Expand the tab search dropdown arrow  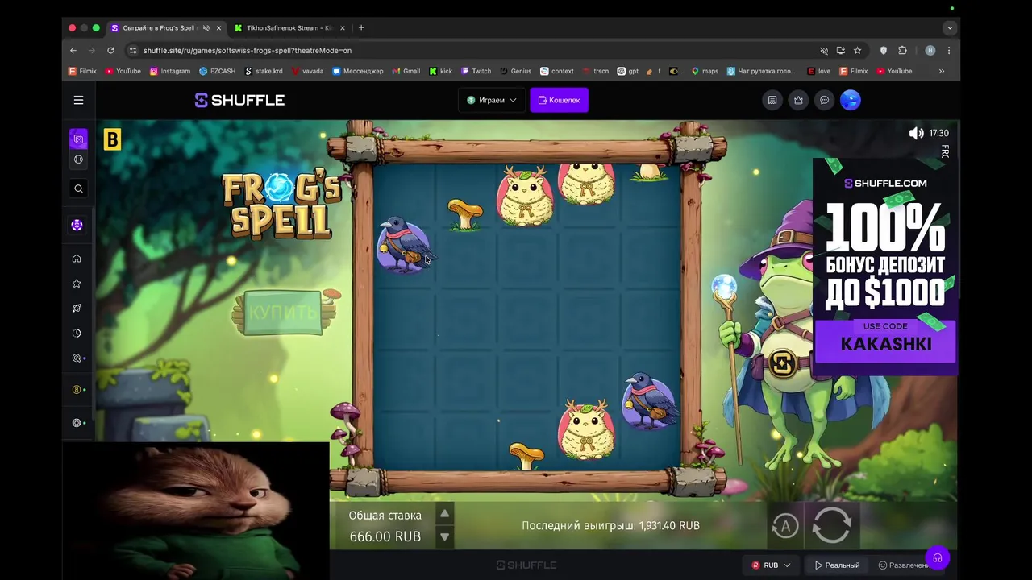(950, 28)
